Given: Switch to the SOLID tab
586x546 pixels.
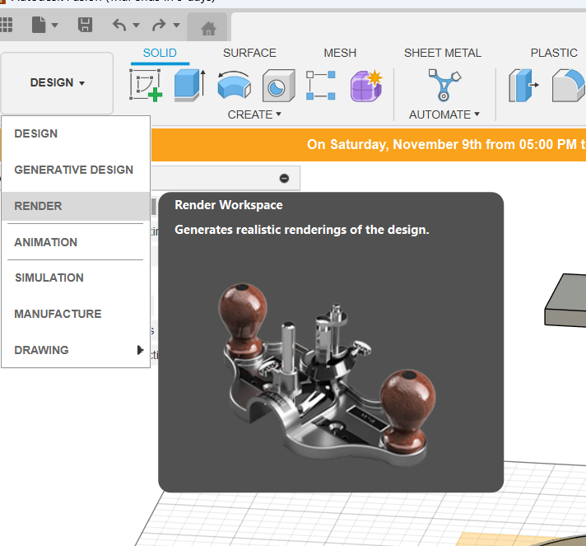Looking at the screenshot, I should (160, 53).
